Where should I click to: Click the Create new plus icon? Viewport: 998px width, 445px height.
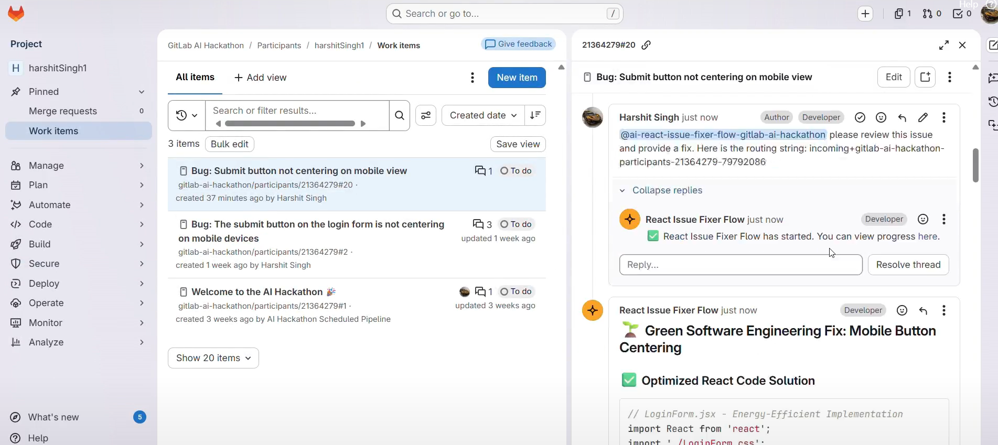[x=865, y=14]
